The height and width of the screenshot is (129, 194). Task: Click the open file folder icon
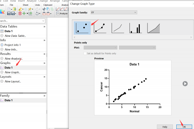(15, 9)
